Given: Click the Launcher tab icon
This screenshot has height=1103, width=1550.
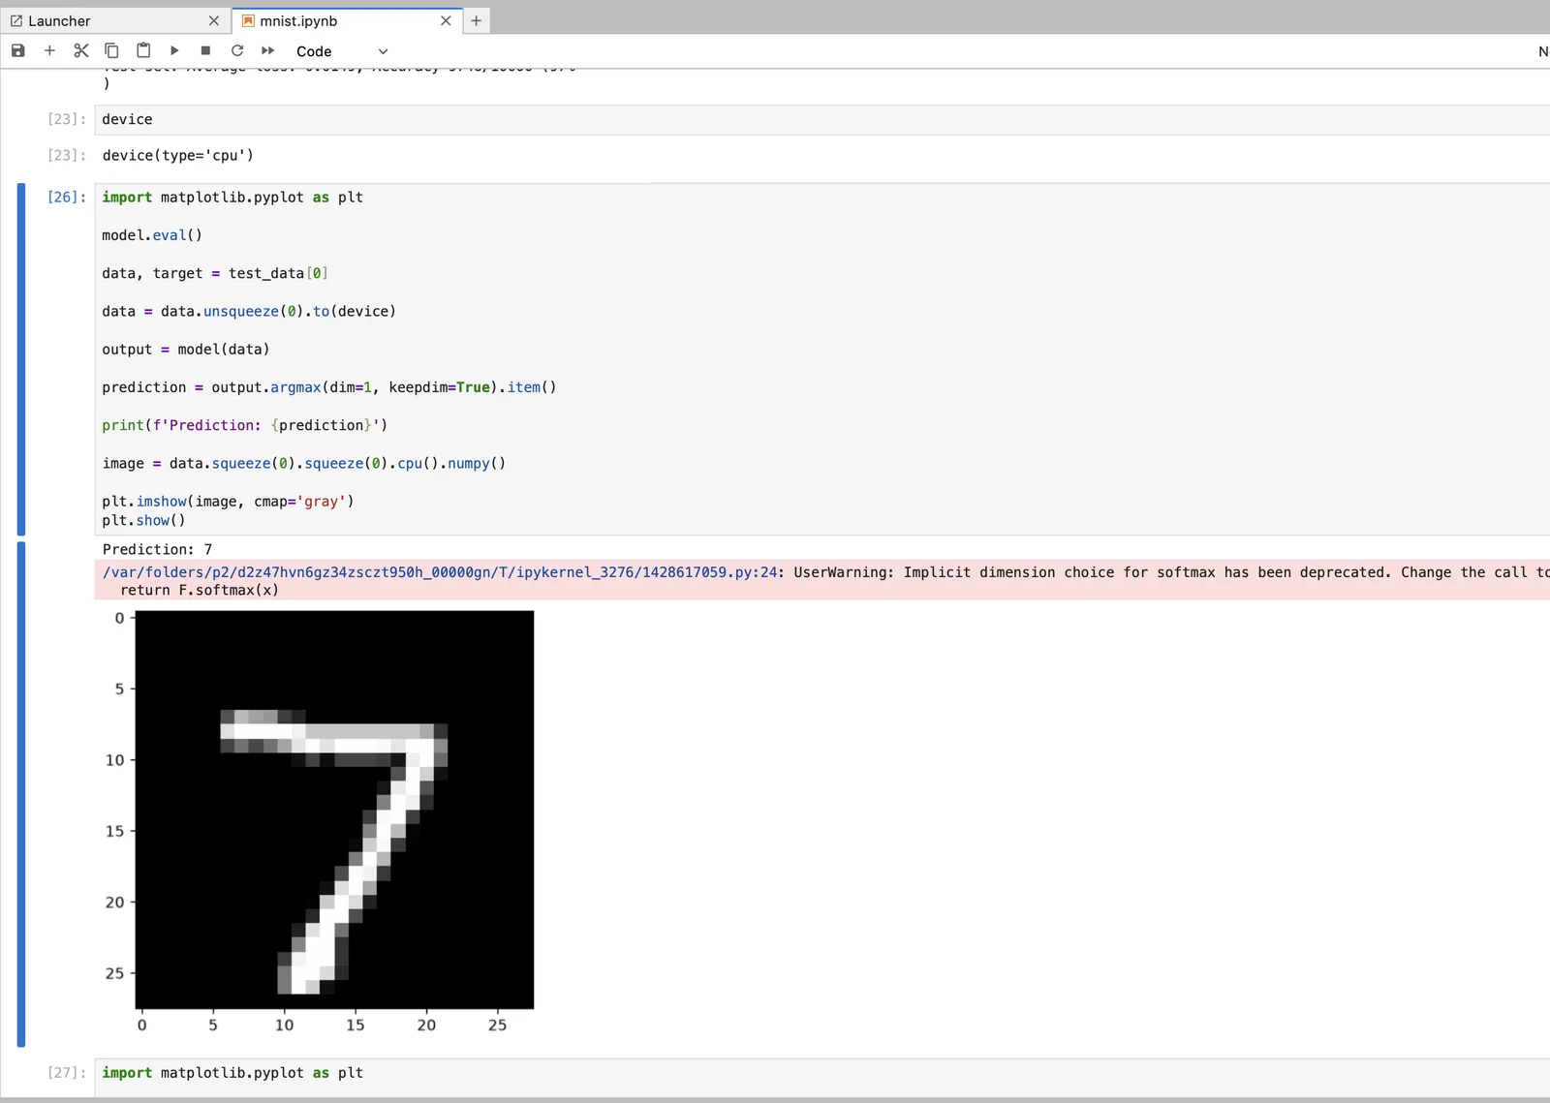Looking at the screenshot, I should pos(16,20).
